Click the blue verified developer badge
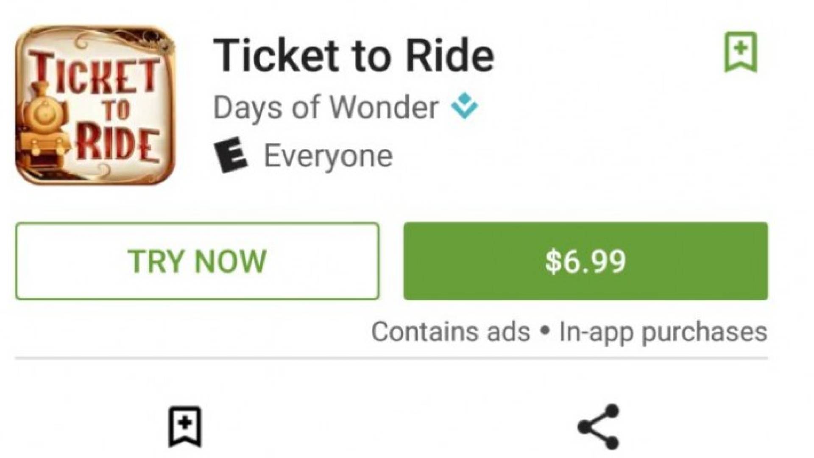 click(465, 106)
